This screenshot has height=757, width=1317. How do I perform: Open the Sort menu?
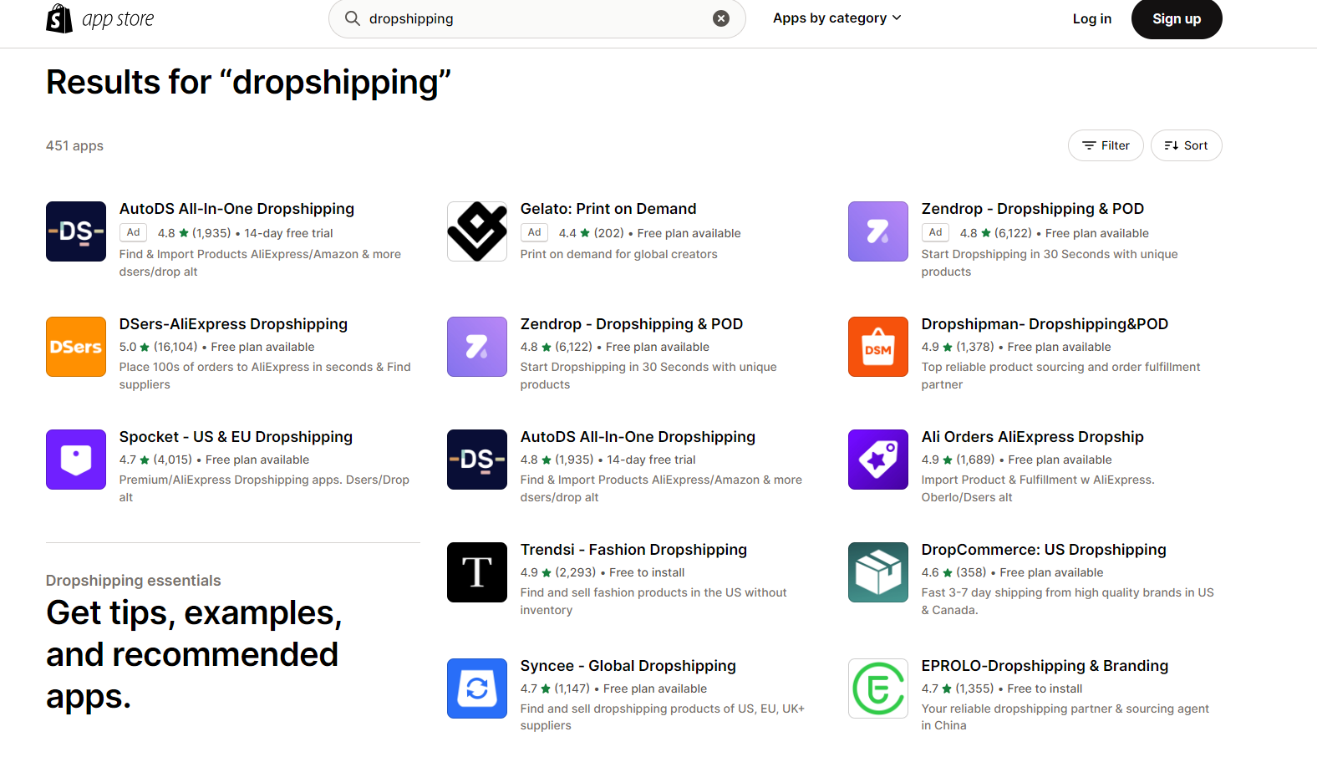[x=1186, y=145]
